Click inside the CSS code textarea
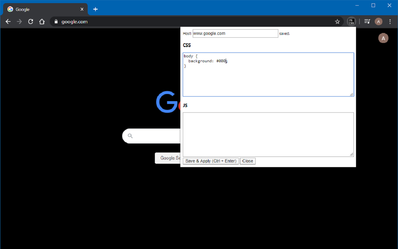This screenshot has width=398, height=249. (268, 75)
